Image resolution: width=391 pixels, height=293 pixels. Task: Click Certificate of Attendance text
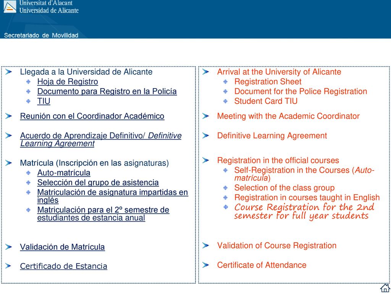[262, 265]
